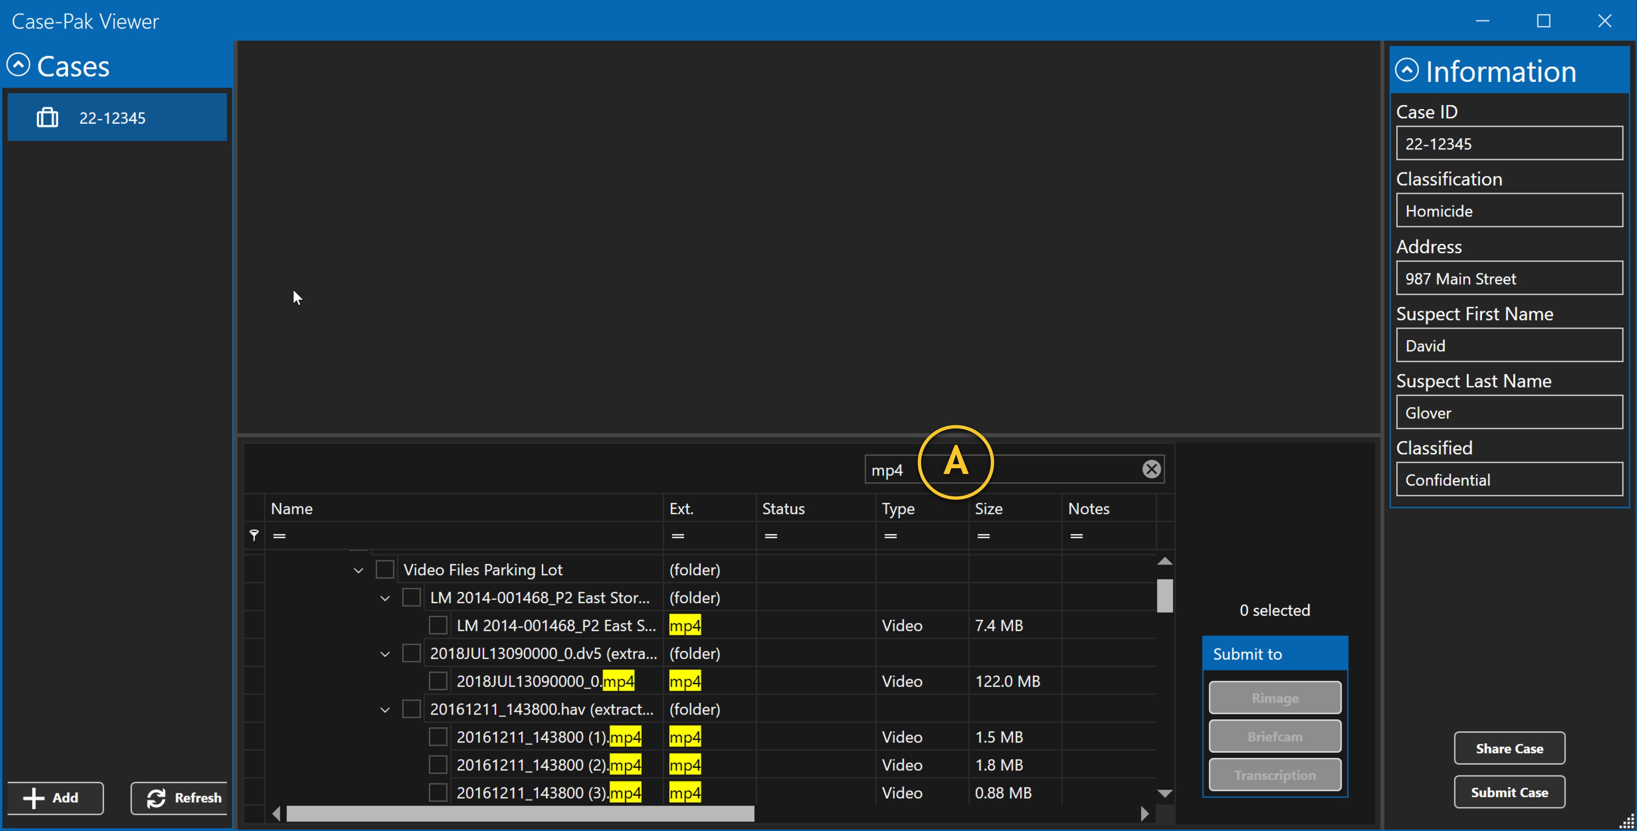This screenshot has height=831, width=1637.
Task: Check the LM 2014-001468_P2 East Stor... folder checkbox
Action: click(x=412, y=597)
